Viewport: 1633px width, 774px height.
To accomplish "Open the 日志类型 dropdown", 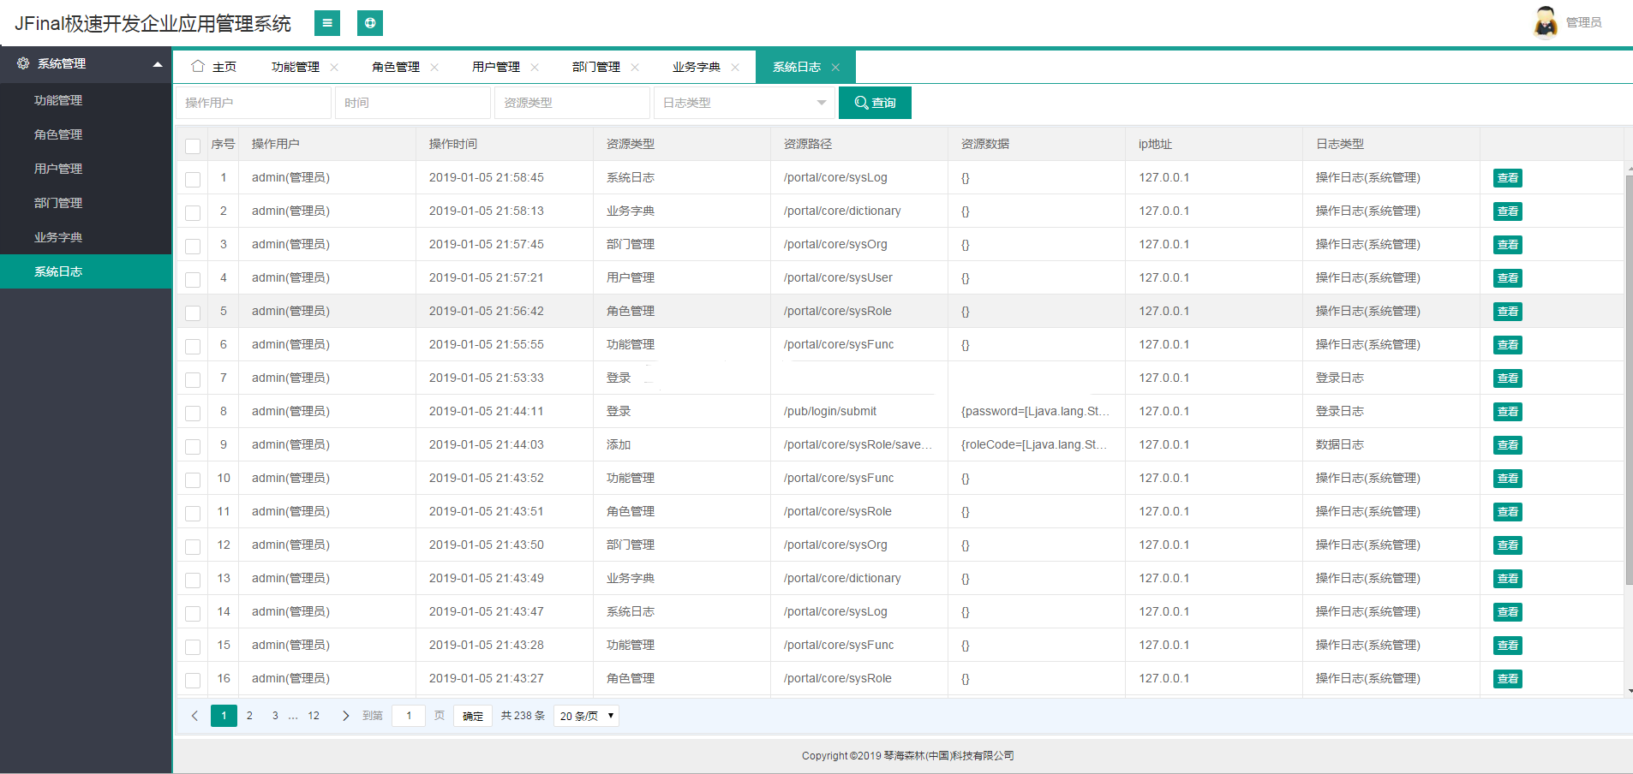I will (x=744, y=102).
